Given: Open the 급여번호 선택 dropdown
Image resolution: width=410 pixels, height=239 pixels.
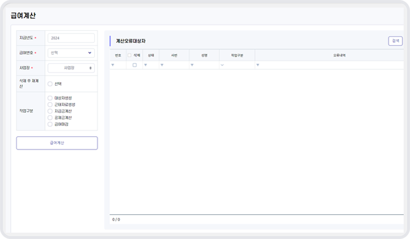Looking at the screenshot, I should (x=71, y=53).
